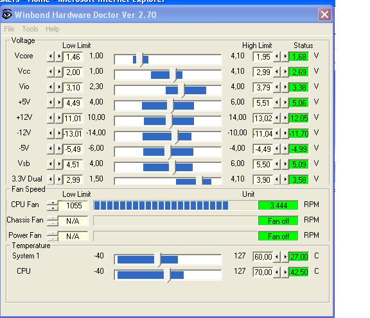This screenshot has height=318, width=370.
Task: Increase CPU temperature high limit
Action: click(285, 272)
